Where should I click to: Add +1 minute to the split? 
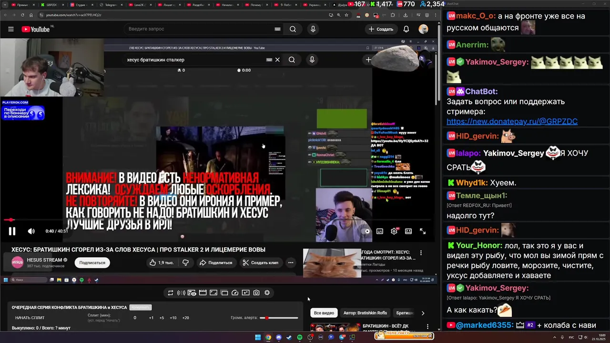pyautogui.click(x=151, y=318)
